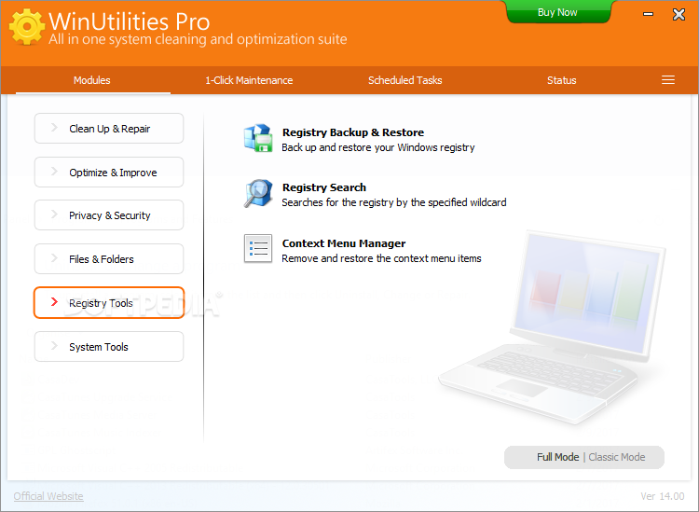
Task: Open the Files & Folders category
Action: coord(109,259)
